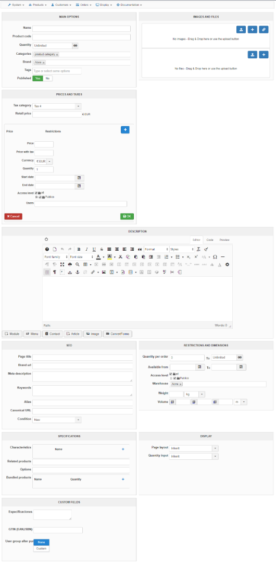
Task: Add a characteristic with the plus icon
Action: click(123, 449)
